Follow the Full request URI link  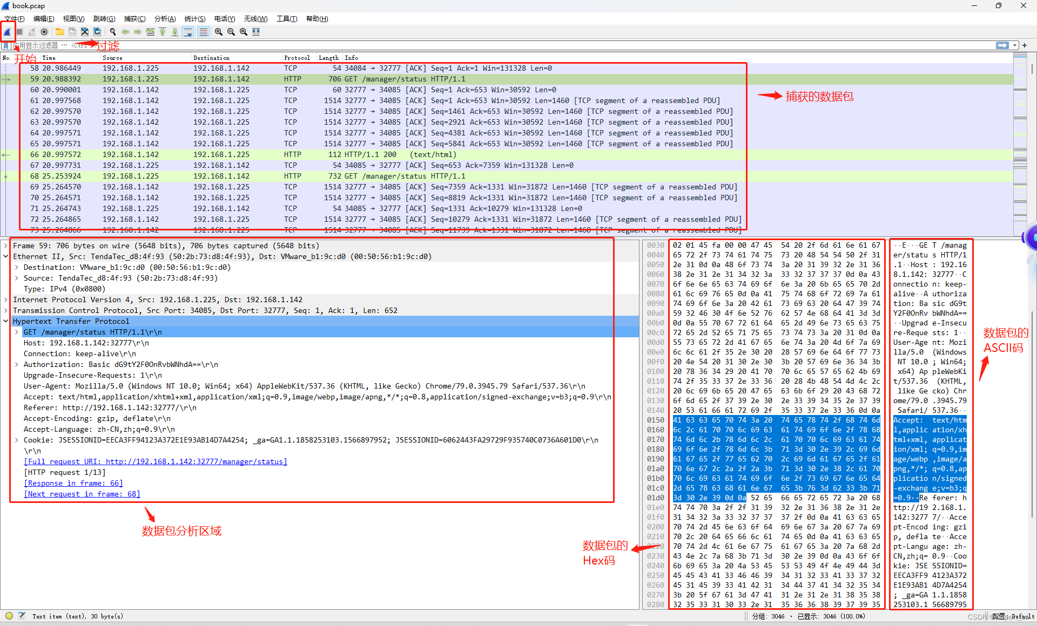(x=156, y=461)
